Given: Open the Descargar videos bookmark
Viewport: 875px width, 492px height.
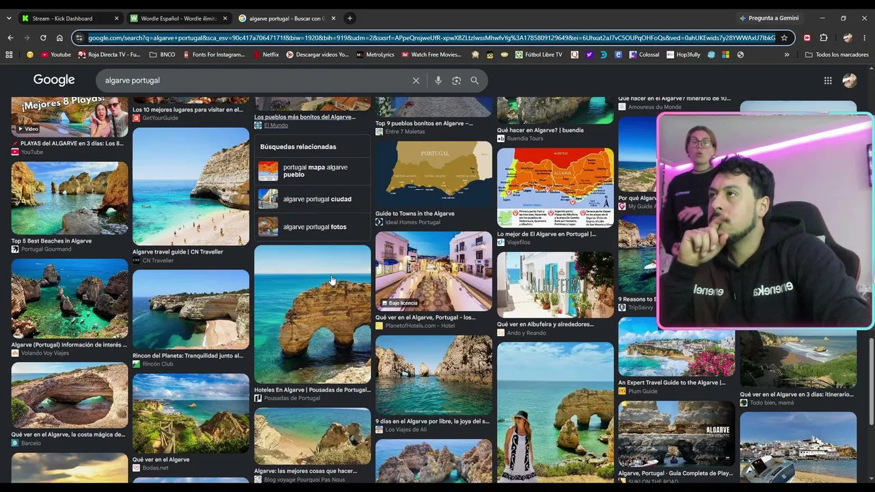Looking at the screenshot, I should tap(317, 55).
